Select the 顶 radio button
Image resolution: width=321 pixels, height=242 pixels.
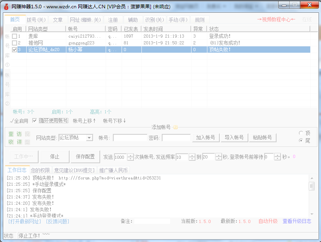(x=302, y=133)
